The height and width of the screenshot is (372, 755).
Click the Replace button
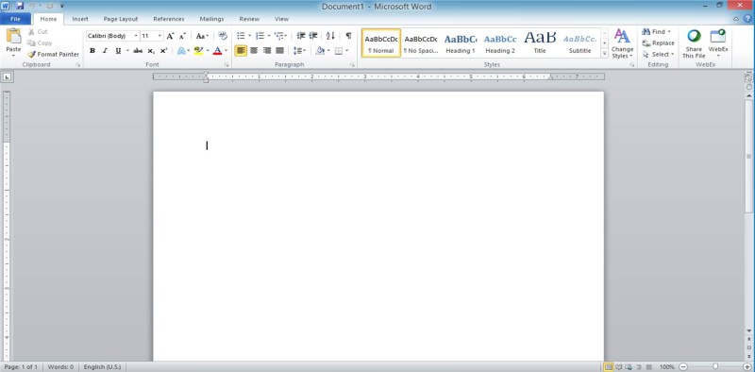(658, 43)
